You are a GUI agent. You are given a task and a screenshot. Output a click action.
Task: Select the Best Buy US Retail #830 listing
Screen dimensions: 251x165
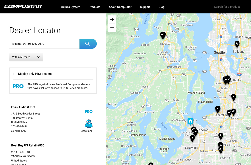coord(28,145)
